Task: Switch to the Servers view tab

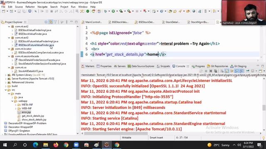Action: click(120, 66)
